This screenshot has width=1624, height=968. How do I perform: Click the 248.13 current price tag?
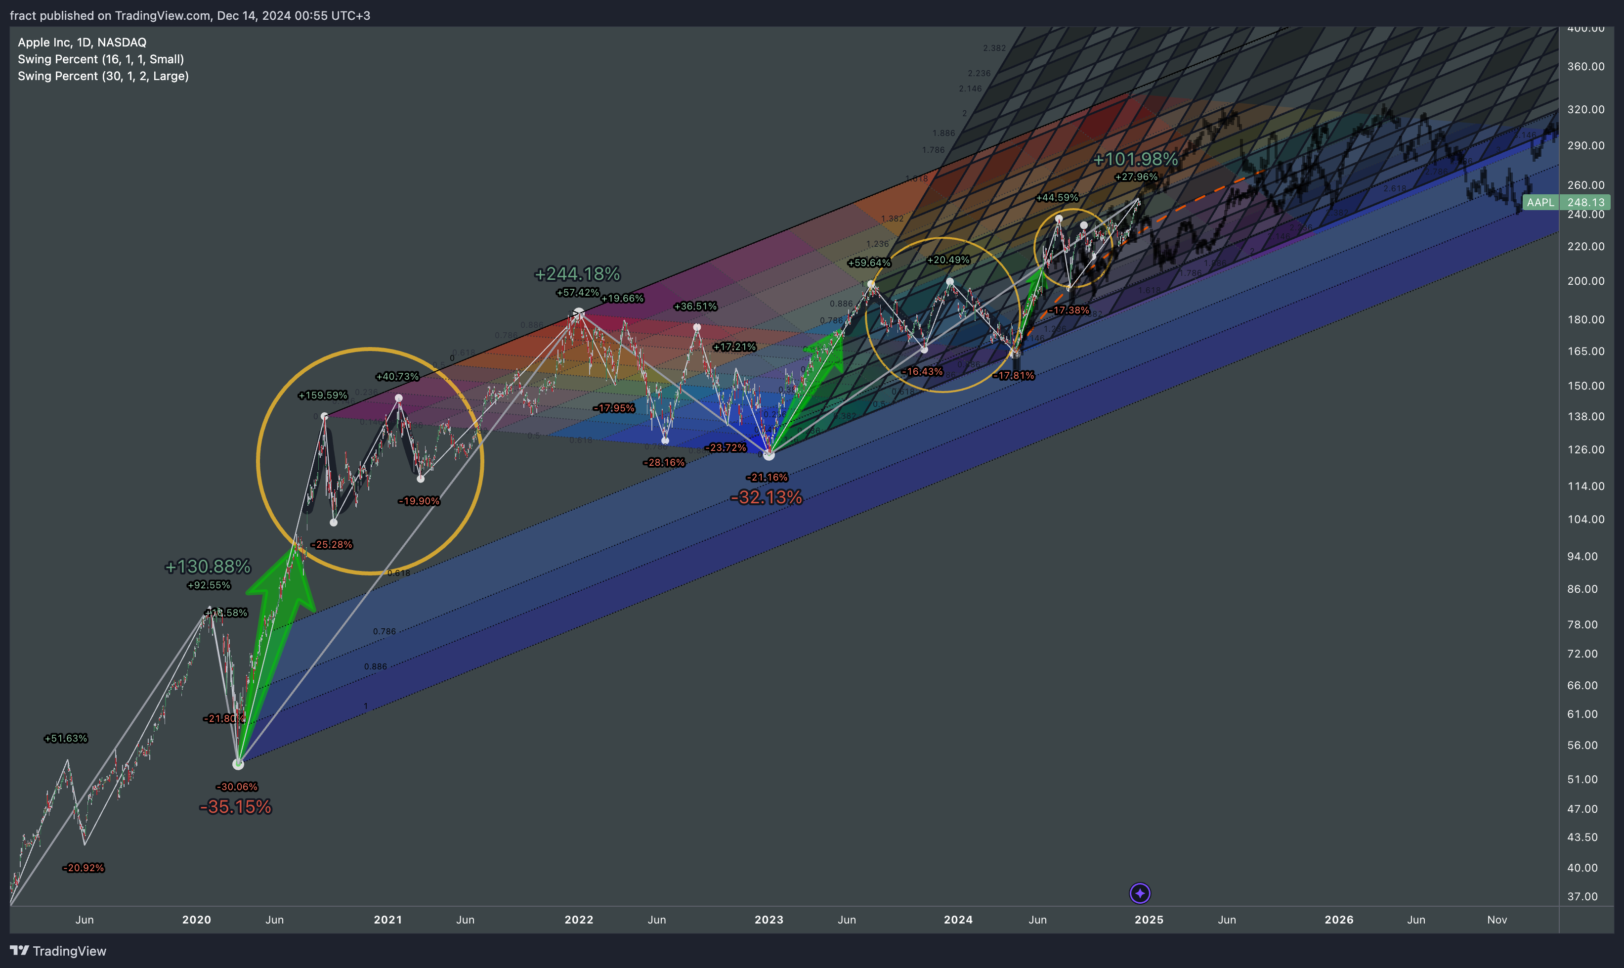(1585, 202)
